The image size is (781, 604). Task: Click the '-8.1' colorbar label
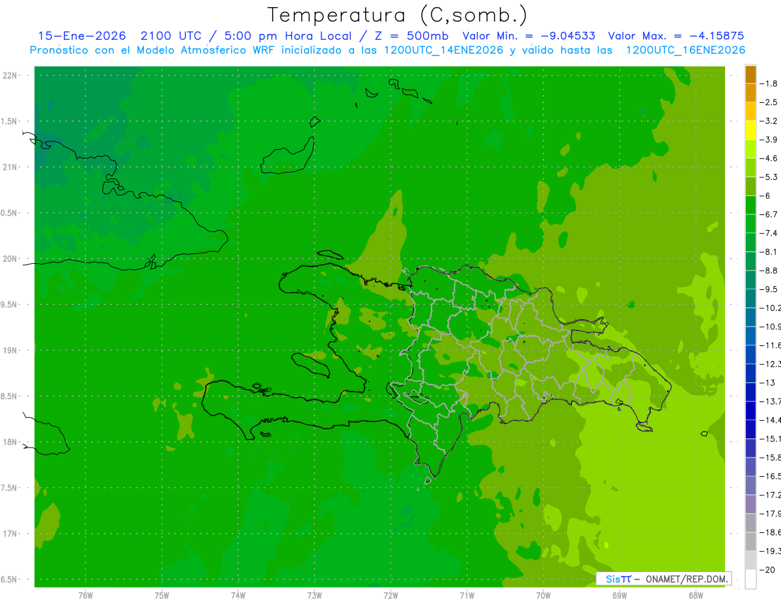pyautogui.click(x=769, y=252)
